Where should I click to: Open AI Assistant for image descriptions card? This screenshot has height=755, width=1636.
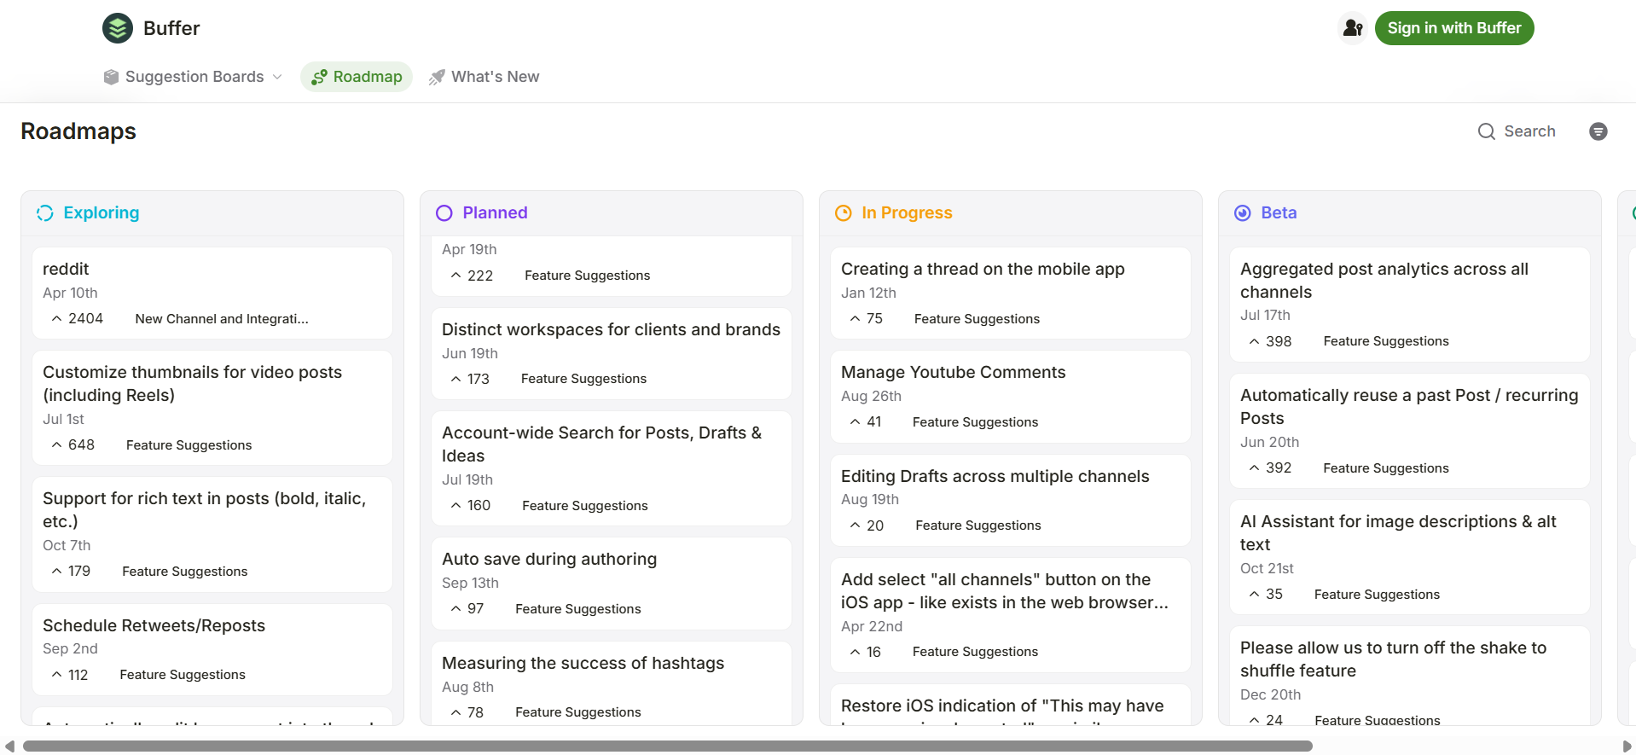pos(1410,557)
